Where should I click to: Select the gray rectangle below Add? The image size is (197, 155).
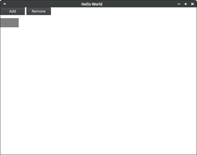(10, 23)
